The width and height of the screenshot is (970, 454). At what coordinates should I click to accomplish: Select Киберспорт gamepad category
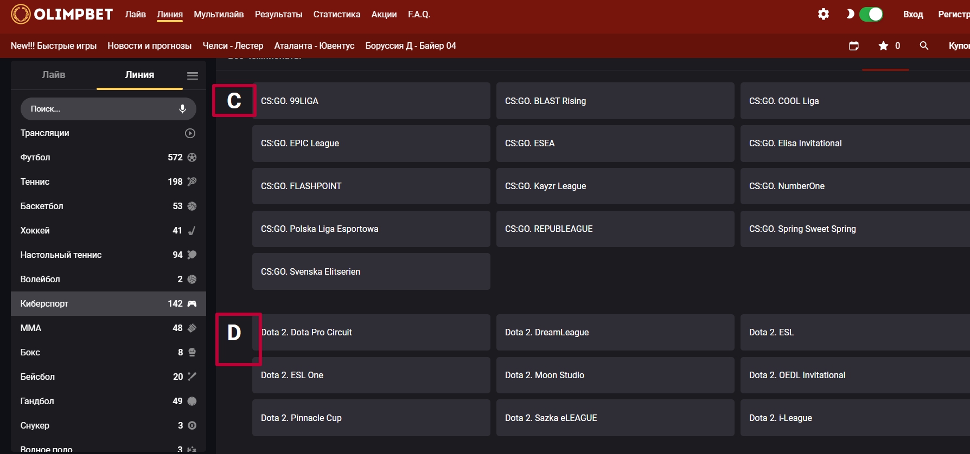click(x=108, y=304)
